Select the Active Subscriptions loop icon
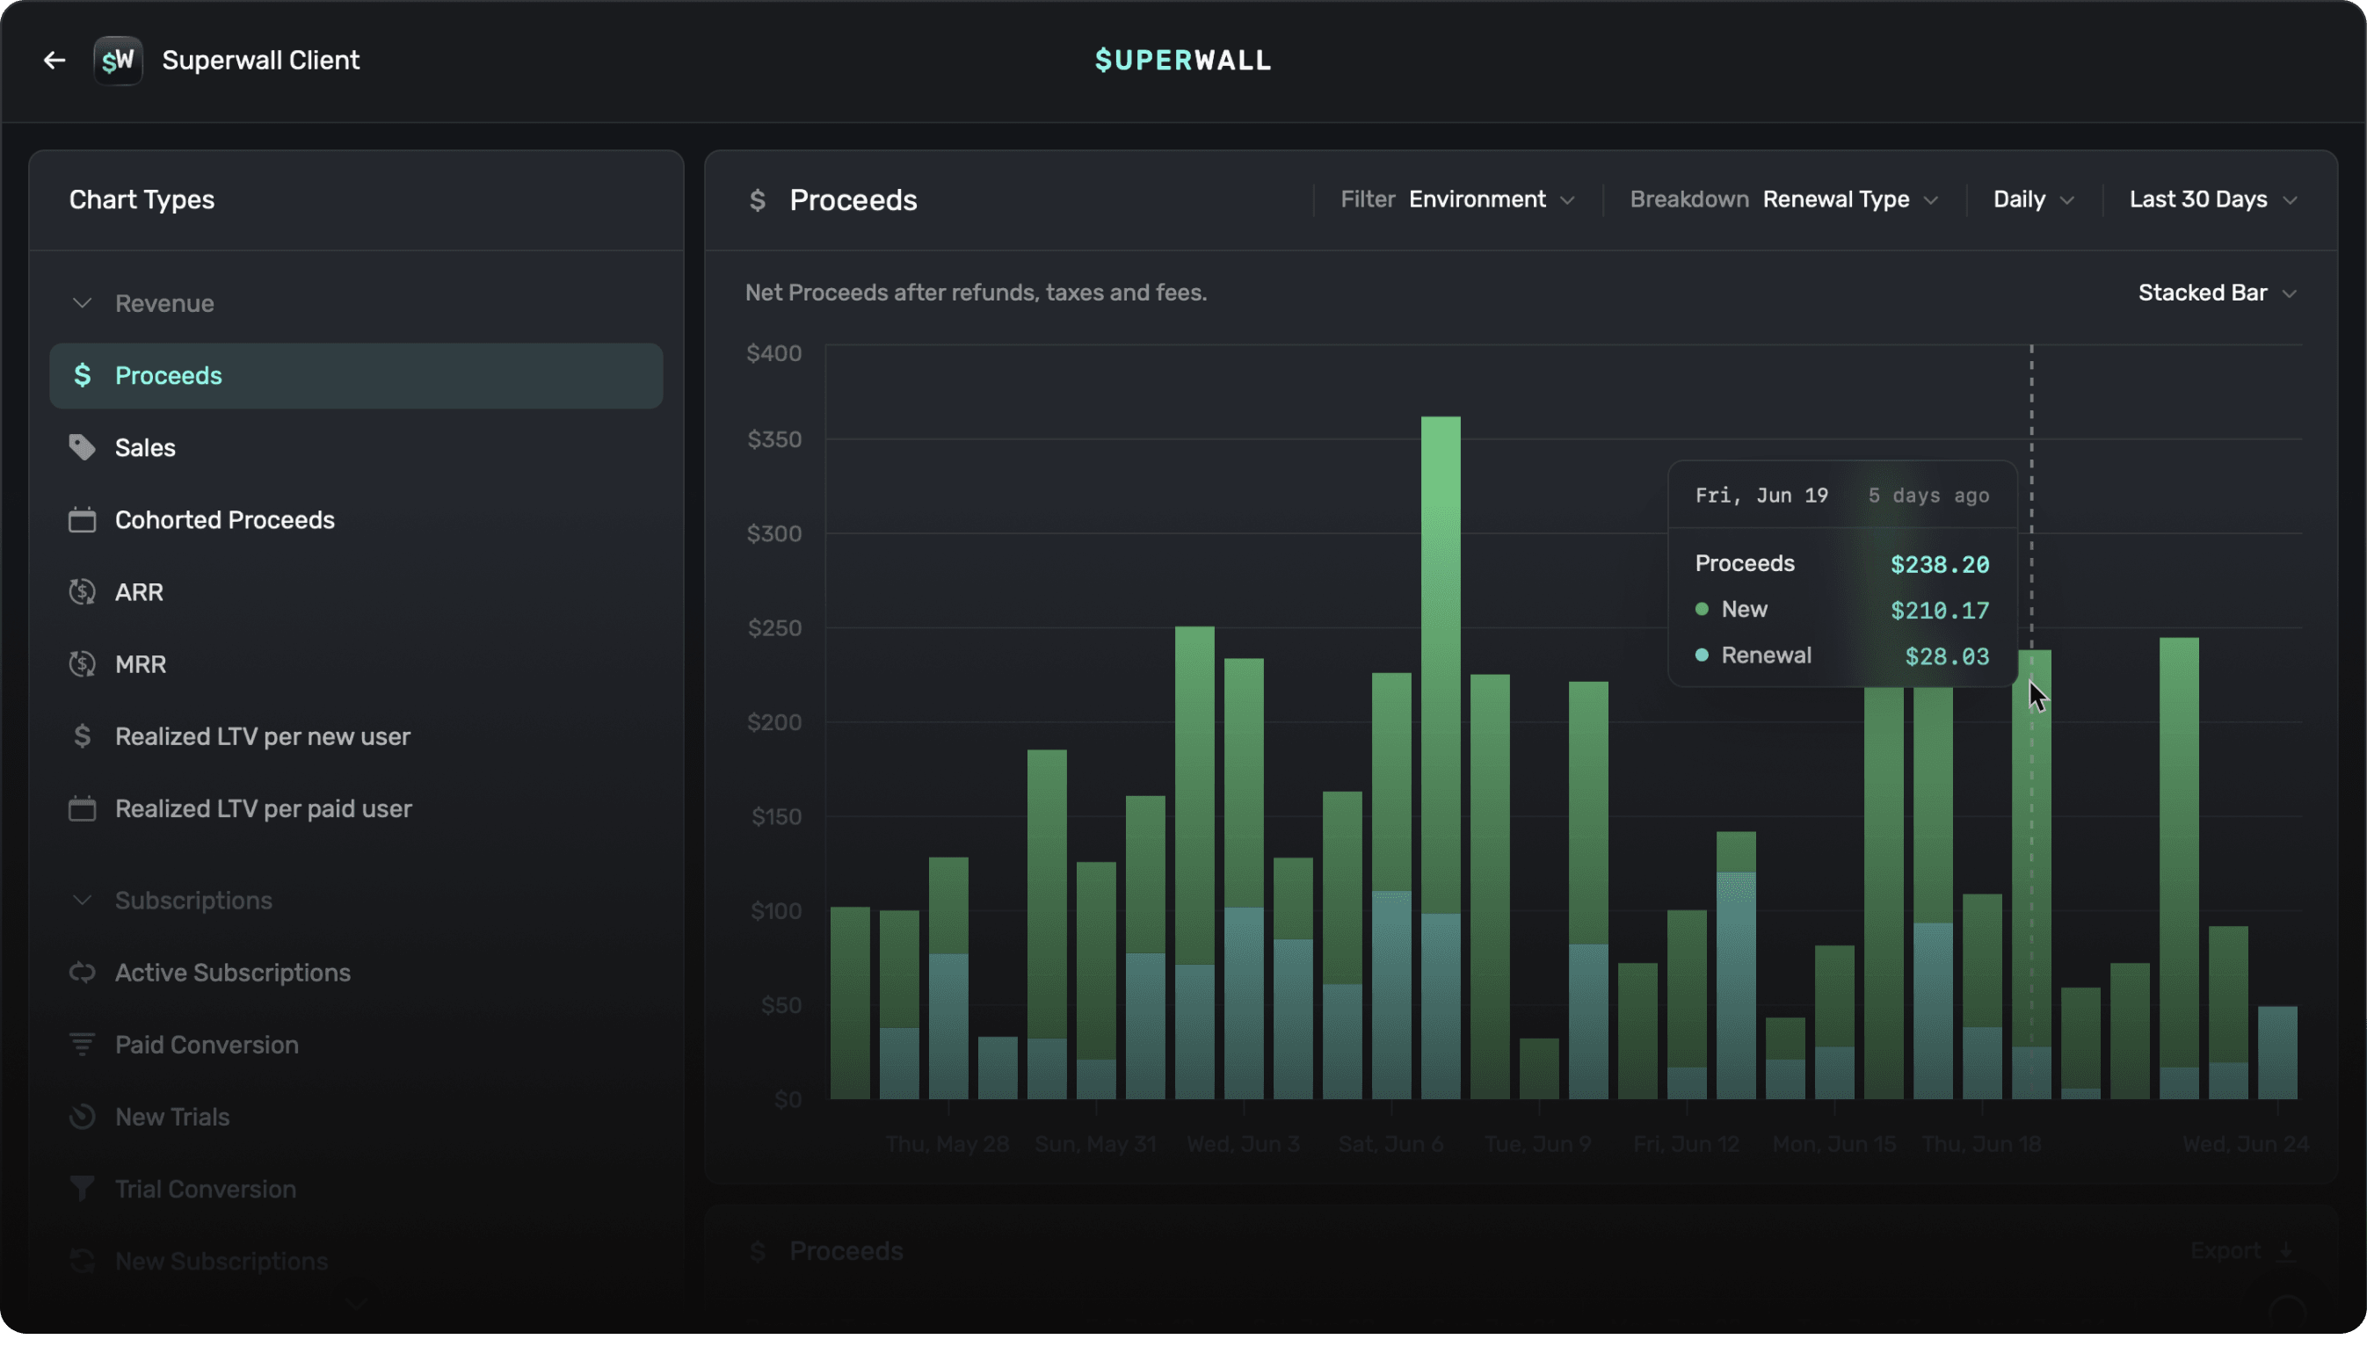 [x=83, y=973]
